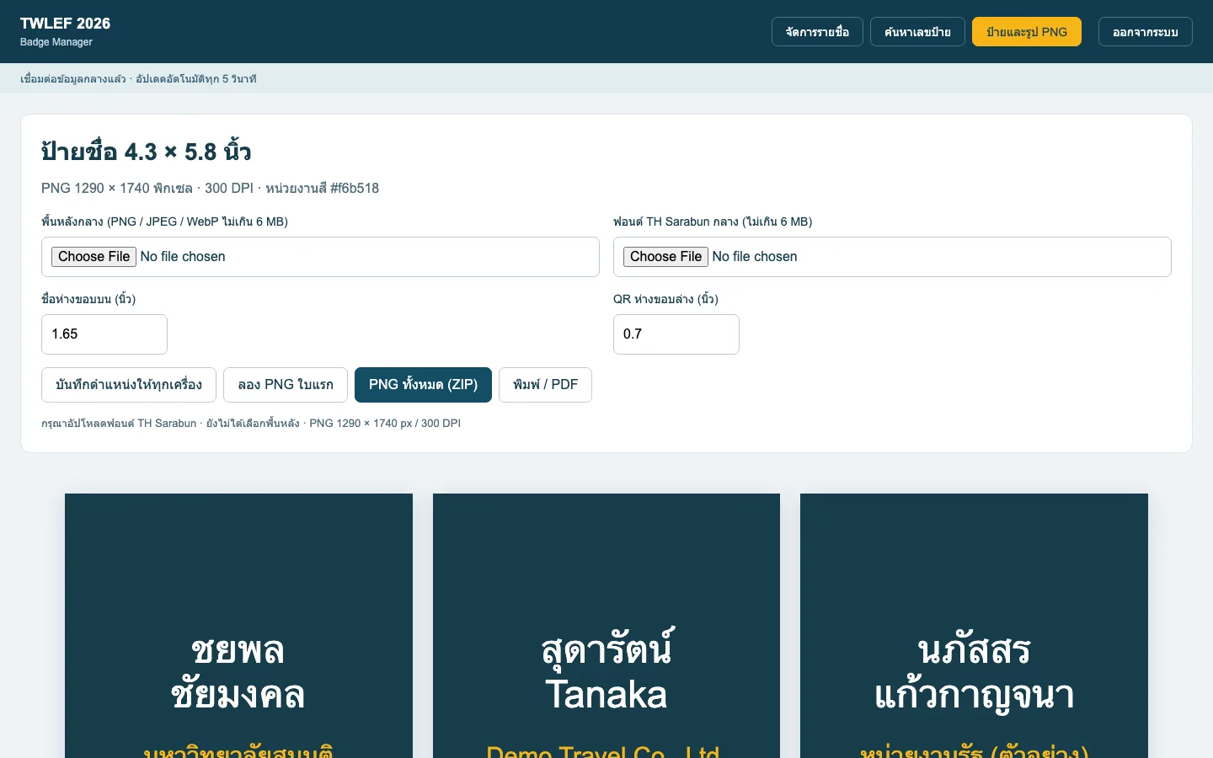Choose File for TH Sarabun font
Image resolution: width=1213 pixels, height=758 pixels.
[665, 257]
